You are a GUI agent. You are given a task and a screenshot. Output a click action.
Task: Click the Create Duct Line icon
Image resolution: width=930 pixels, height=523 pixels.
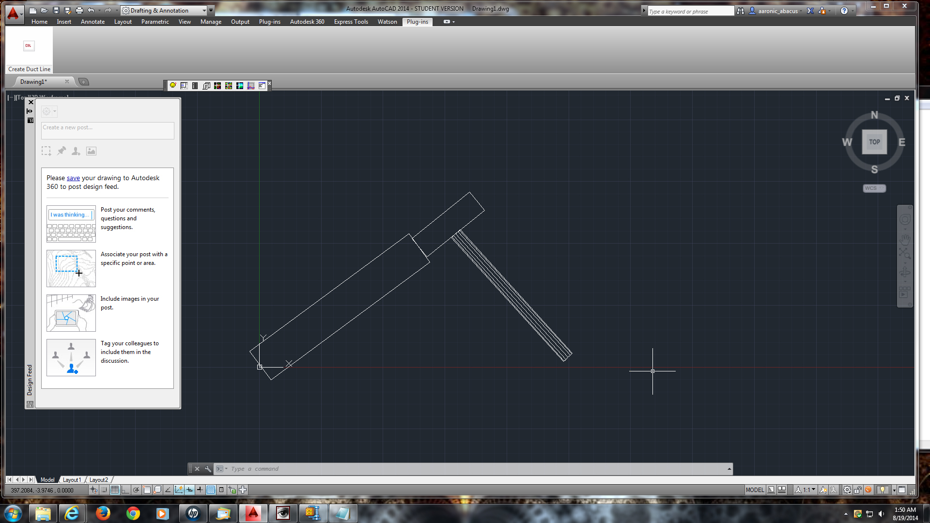coord(29,46)
